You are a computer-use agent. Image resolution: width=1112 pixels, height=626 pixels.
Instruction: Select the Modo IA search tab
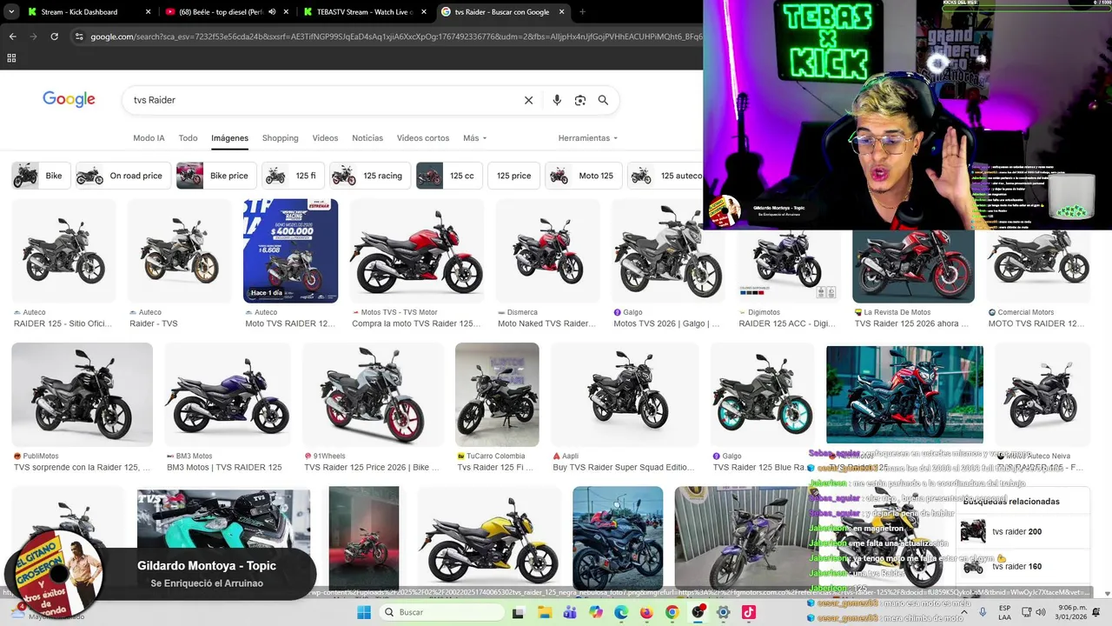149,138
